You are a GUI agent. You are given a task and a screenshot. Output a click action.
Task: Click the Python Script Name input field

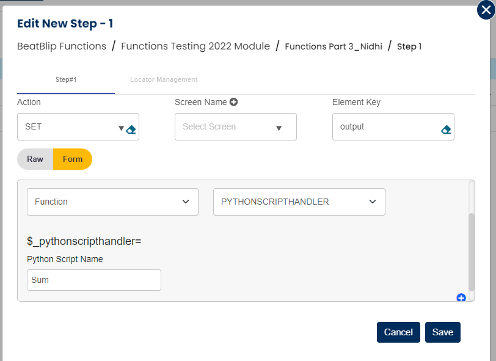click(x=94, y=280)
